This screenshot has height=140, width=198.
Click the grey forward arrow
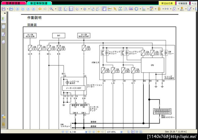pos(45,9)
